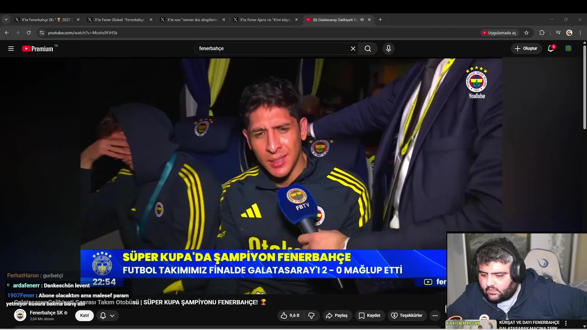Bookmark this page with star icon
Image resolution: width=587 pixels, height=330 pixels.
click(526, 33)
